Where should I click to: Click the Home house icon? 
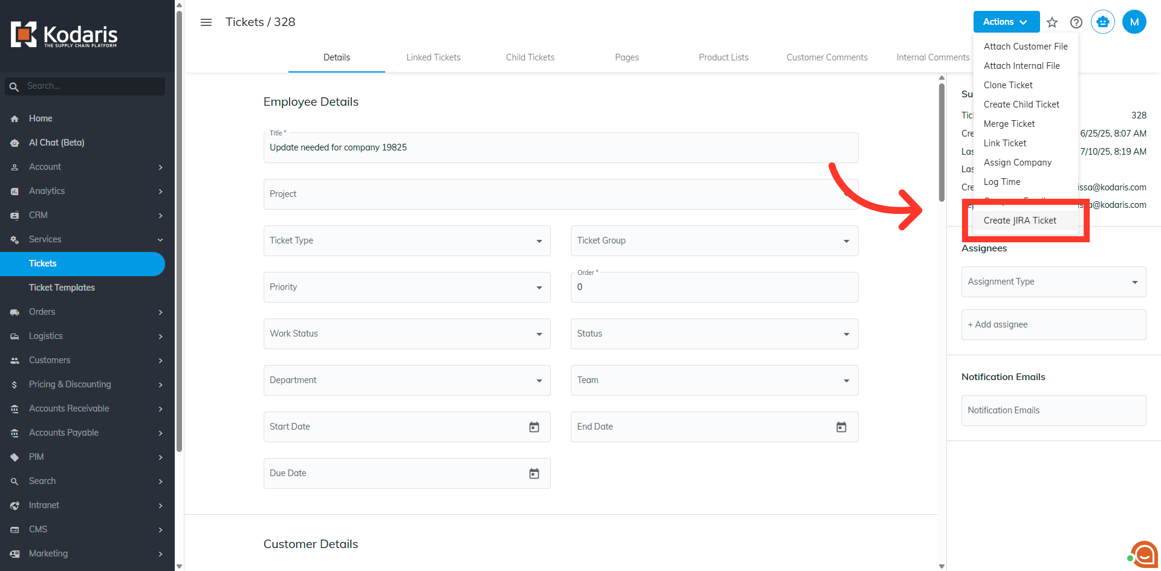tap(15, 119)
